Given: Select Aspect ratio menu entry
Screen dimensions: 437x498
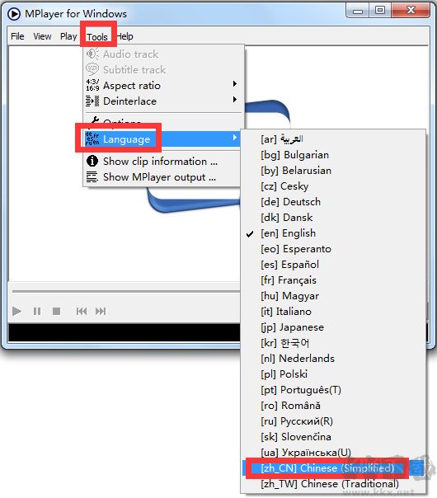Looking at the screenshot, I should (162, 85).
